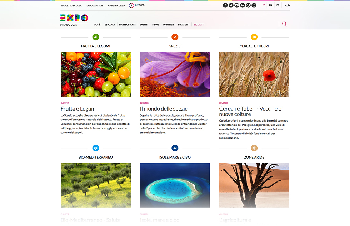350x226 pixels.
Task: Open the wheat field with poppy photo
Action: (x=254, y=74)
